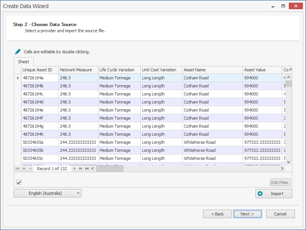
Task: Click the Network Measure column header
Action: pyautogui.click(x=78, y=70)
